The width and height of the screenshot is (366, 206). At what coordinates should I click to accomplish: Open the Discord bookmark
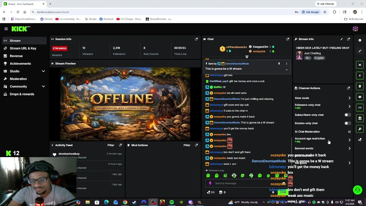tap(46, 19)
